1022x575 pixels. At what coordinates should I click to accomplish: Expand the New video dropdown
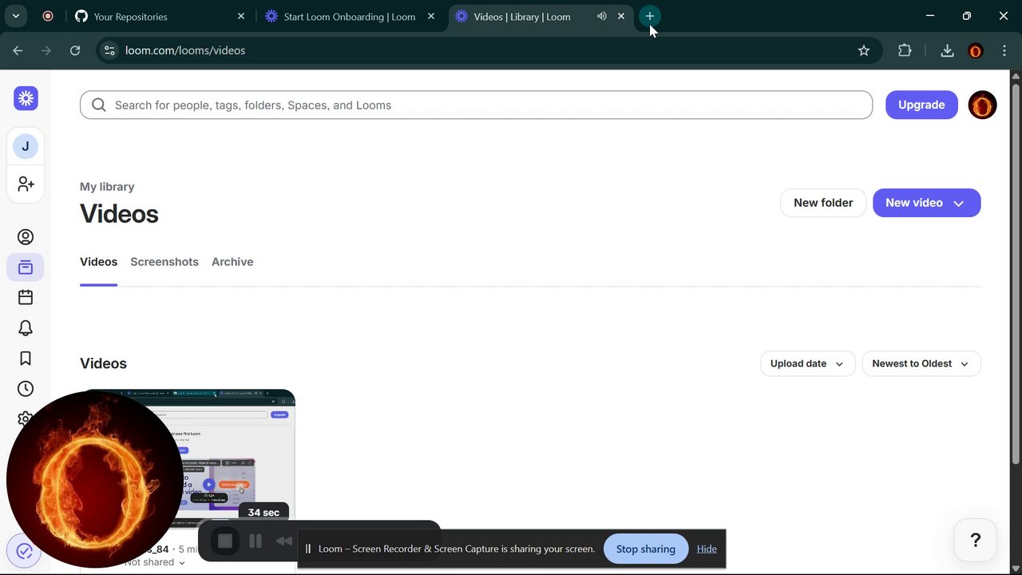(959, 203)
